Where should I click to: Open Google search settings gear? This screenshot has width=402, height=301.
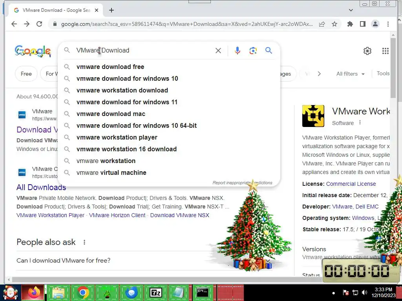(367, 51)
